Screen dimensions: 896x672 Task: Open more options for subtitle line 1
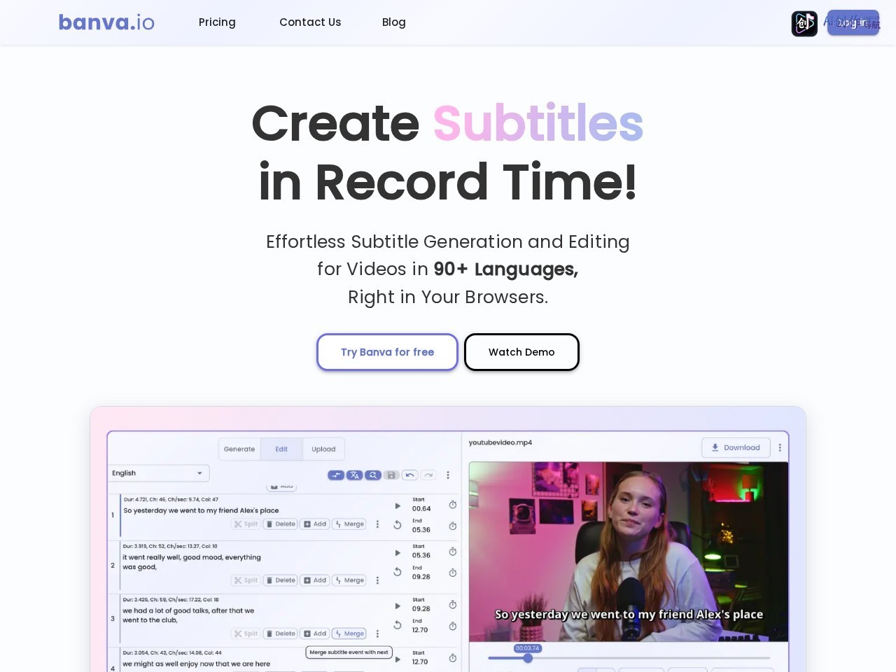click(x=377, y=524)
